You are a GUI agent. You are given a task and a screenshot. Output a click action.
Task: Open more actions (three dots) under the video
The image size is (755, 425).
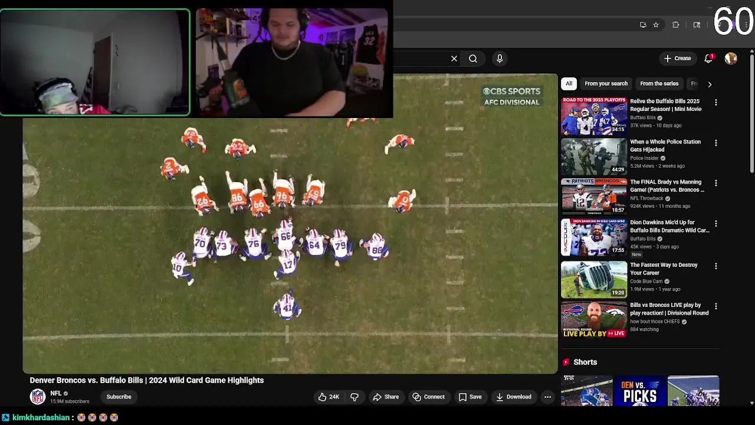547,397
